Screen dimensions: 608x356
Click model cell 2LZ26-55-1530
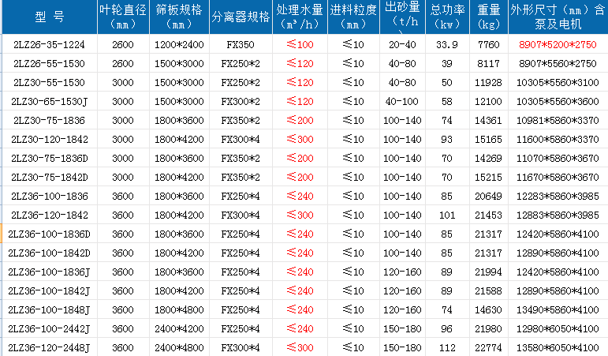(x=50, y=63)
